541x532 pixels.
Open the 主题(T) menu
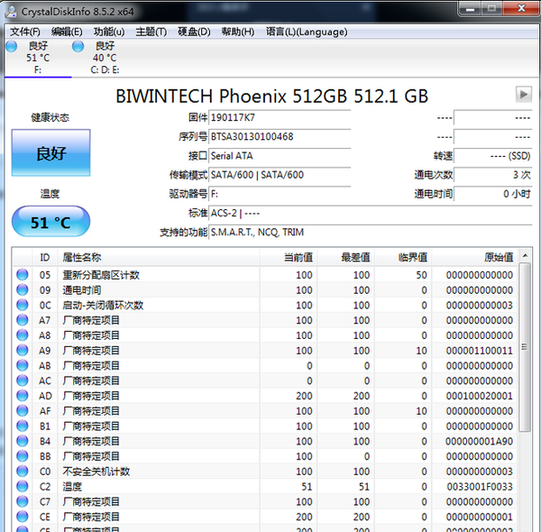click(151, 32)
